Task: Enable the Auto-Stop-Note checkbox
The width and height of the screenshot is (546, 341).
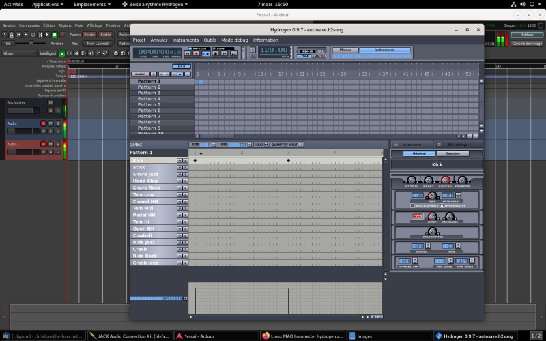Action: click(x=412, y=206)
